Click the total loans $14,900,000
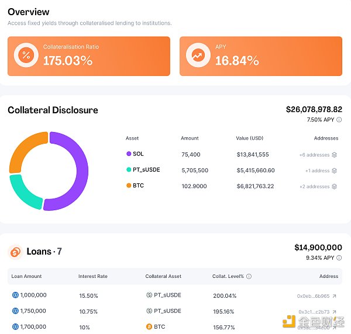The width and height of the screenshot is (351, 334). point(318,248)
